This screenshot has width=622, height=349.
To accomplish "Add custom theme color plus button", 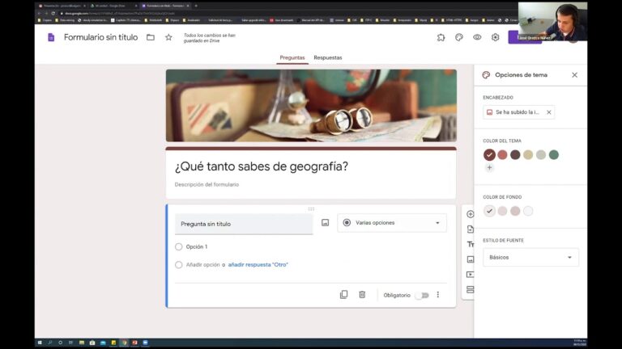I will 489,167.
